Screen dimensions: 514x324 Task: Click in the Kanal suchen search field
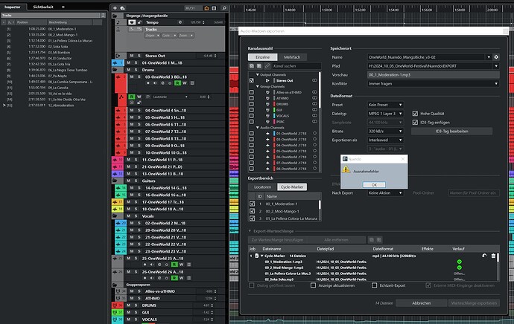click(296, 66)
